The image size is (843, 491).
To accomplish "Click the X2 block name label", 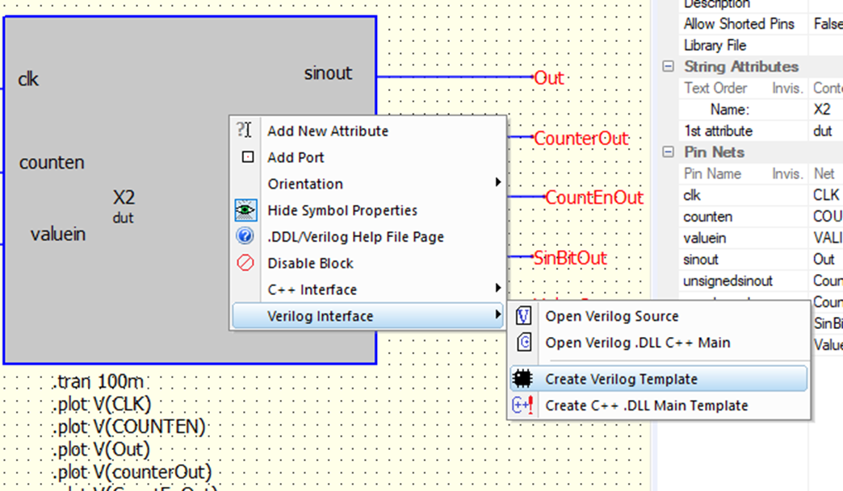I will pos(124,198).
